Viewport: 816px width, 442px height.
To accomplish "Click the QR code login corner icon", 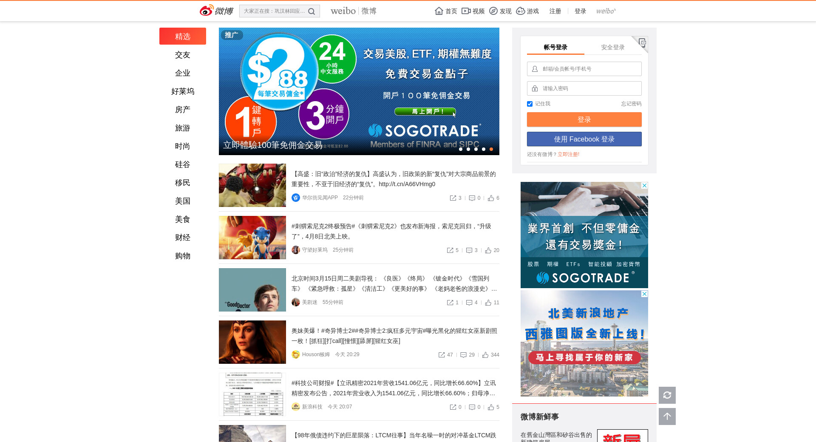I will pos(642,42).
